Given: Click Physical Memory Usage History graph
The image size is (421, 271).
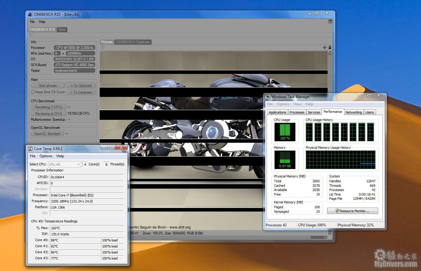Looking at the screenshot, I should (x=341, y=160).
